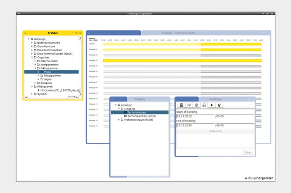Image resolution: width=291 pixels, height=193 pixels.
Task: Click the file icon beside Uhr_Linien_V01_110705
Action: coord(38,90)
